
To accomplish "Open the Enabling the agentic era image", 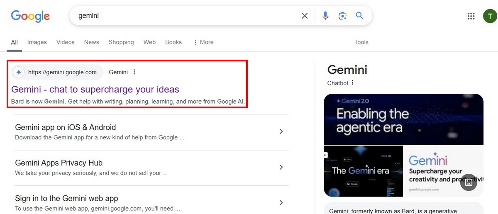I will [x=403, y=119].
